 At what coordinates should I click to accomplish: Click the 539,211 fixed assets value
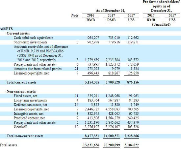[x=93, y=96]
